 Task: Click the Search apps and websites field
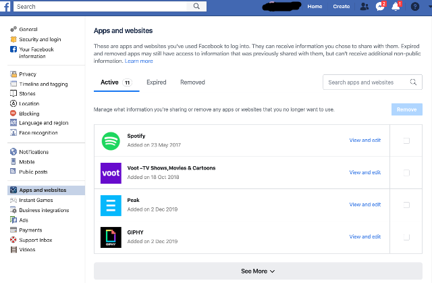click(x=367, y=82)
